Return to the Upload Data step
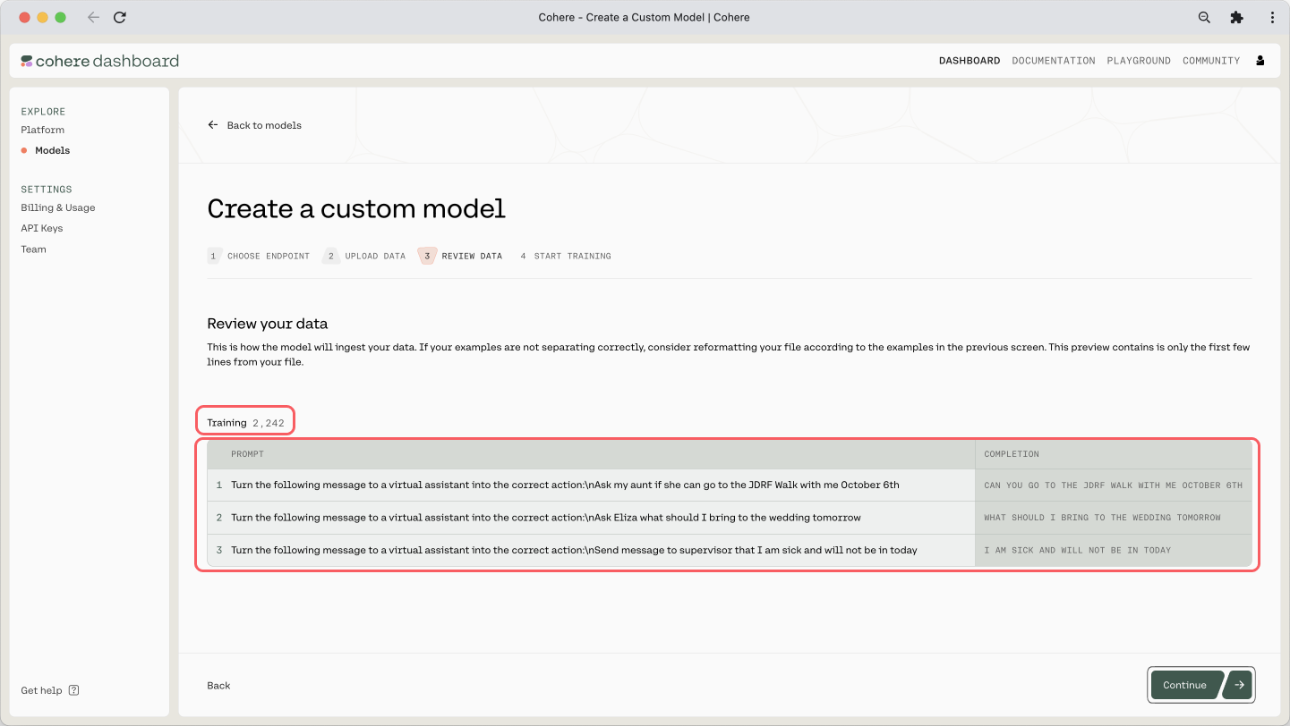Screen dimensions: 1290x726 tap(367, 256)
